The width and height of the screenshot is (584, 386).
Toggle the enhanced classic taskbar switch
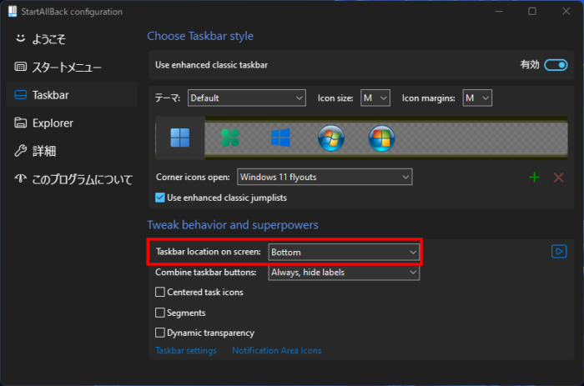point(555,65)
